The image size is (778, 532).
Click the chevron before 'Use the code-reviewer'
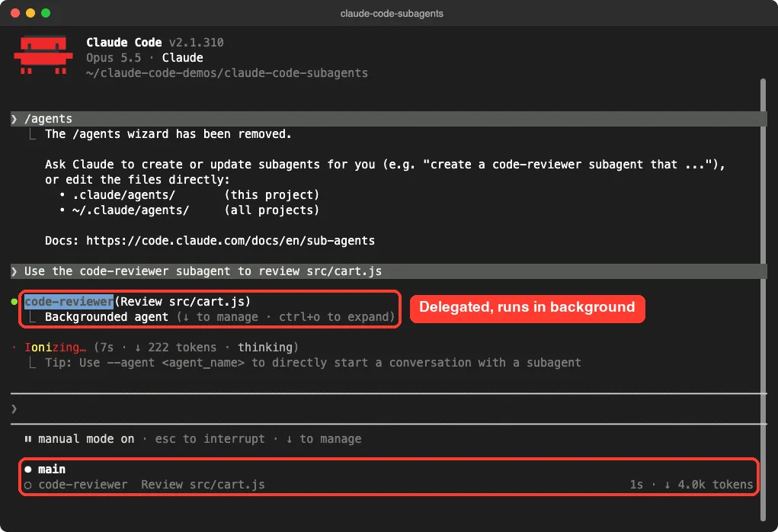(14, 271)
